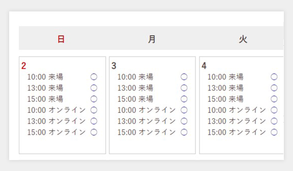Screen dimensions: 293x171
Task: Select the 13:00 来場 circle on day 2
Action: pos(94,88)
